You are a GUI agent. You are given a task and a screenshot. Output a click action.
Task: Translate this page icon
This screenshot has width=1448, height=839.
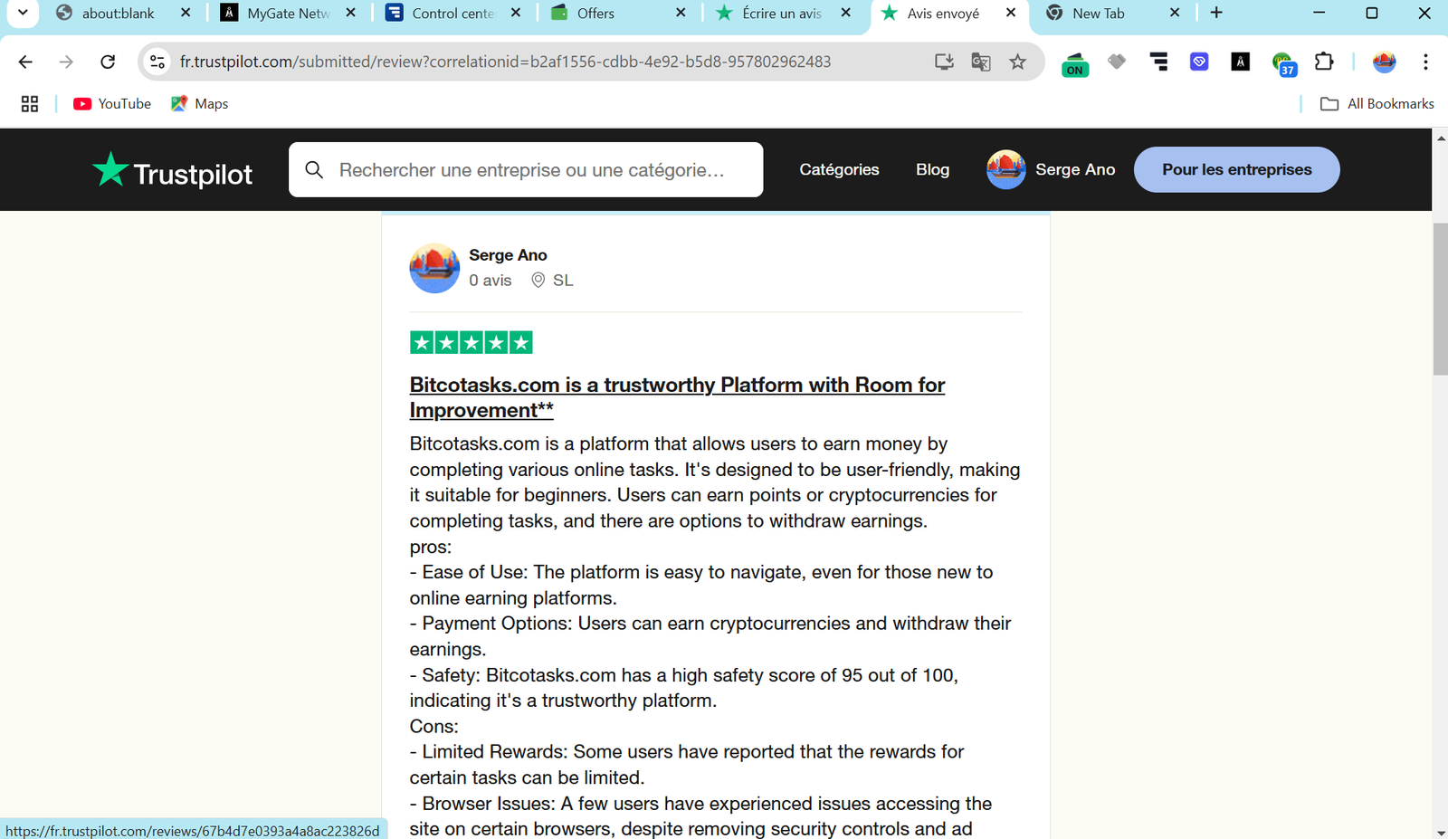981,62
